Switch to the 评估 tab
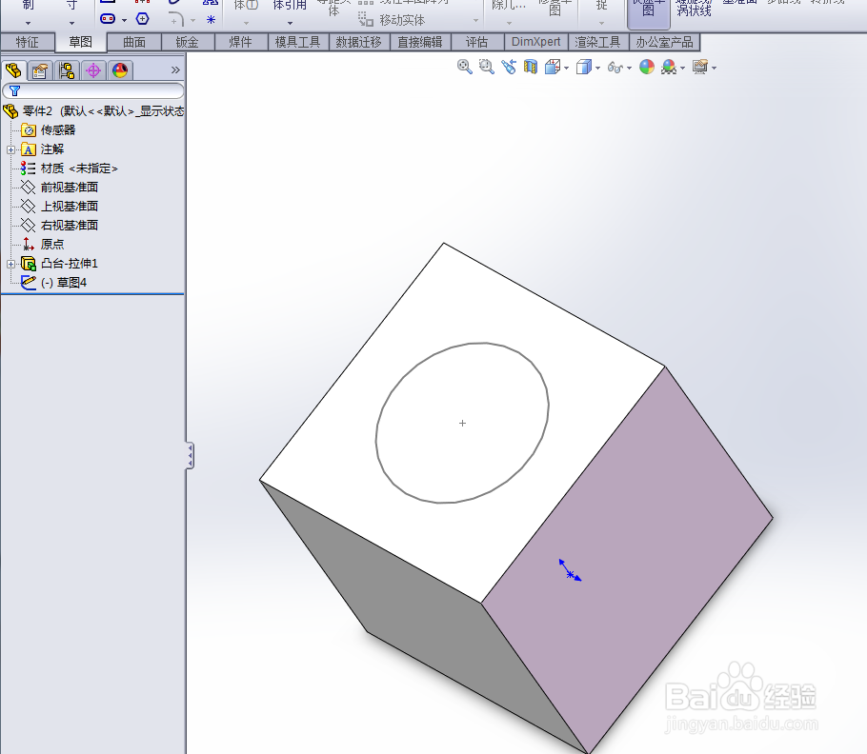Viewport: 867px width, 754px height. [477, 42]
